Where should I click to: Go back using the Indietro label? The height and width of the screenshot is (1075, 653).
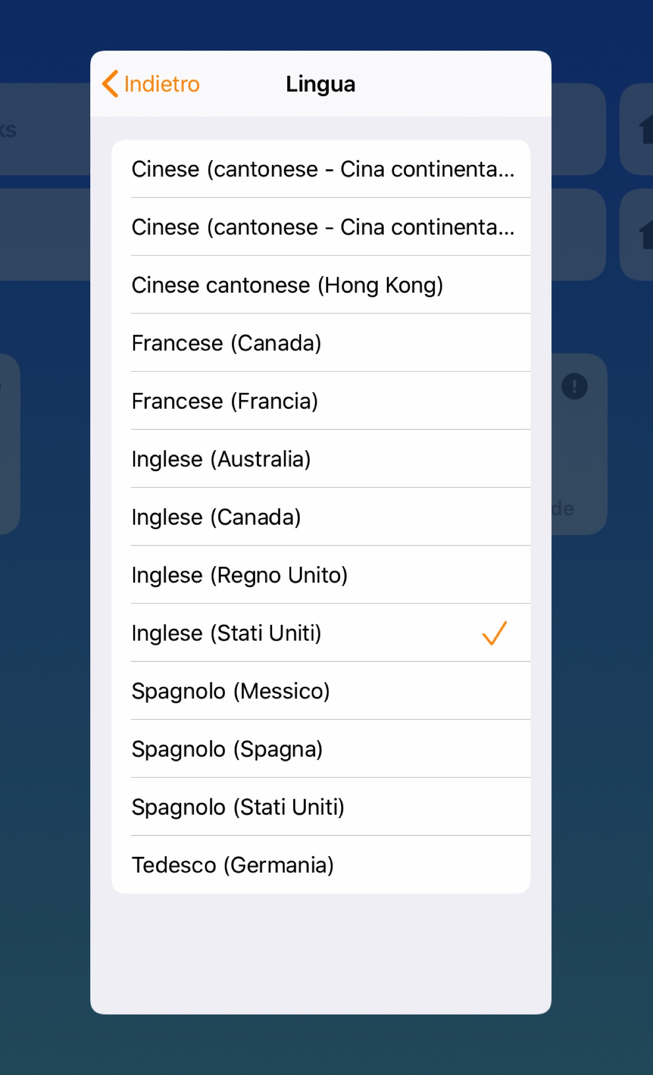click(x=162, y=84)
